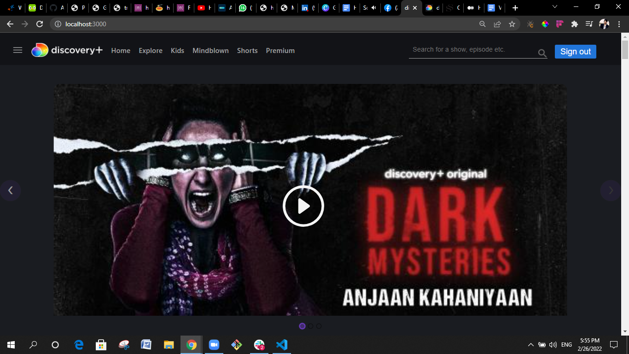Go to previous carousel slide
This screenshot has width=629, height=354.
[x=11, y=190]
